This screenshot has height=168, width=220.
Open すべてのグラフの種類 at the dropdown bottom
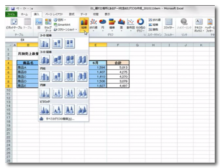pyautogui.click(x=64, y=119)
